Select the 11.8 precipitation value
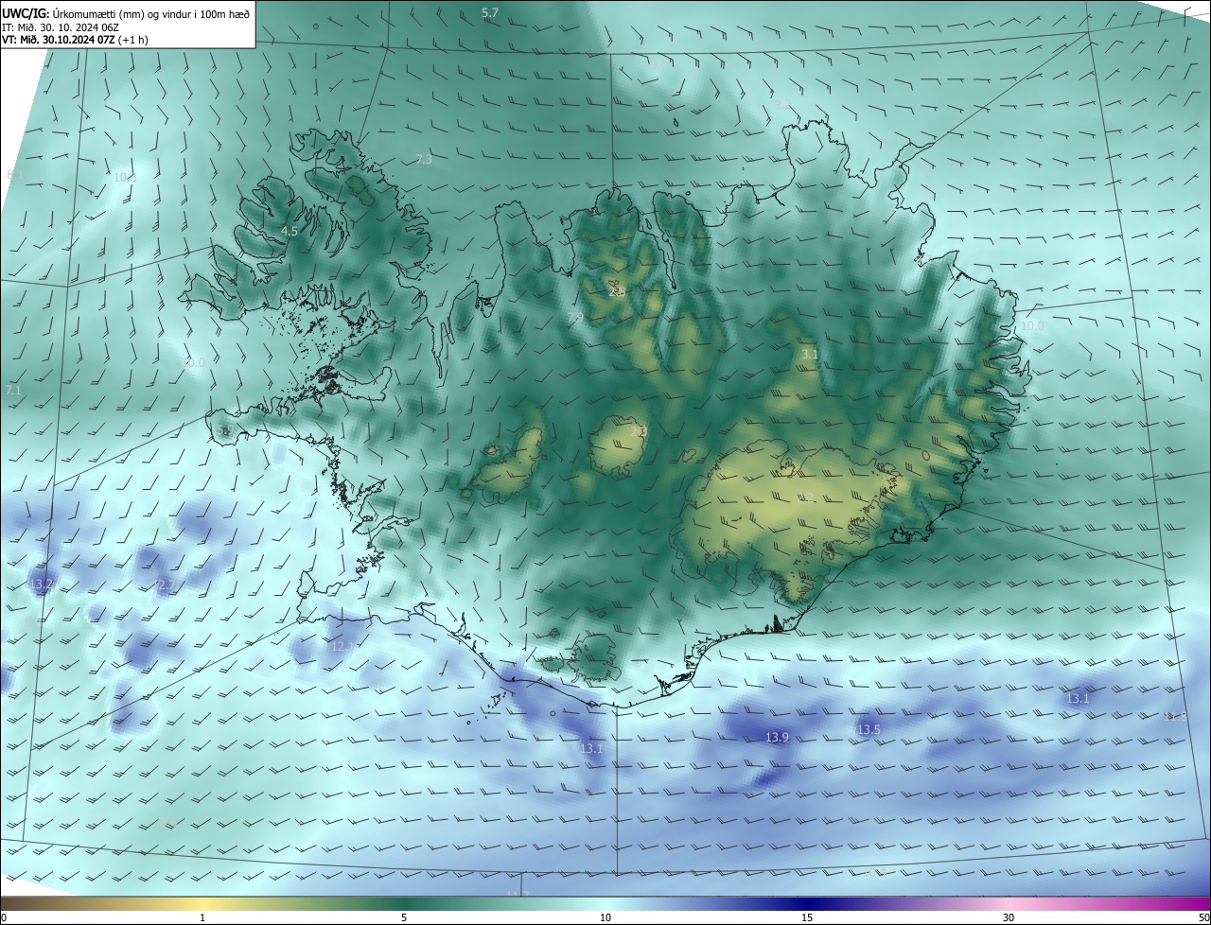This screenshot has width=1211, height=925. (x=1174, y=717)
